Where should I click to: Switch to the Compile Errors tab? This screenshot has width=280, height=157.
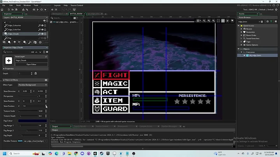[146, 126]
